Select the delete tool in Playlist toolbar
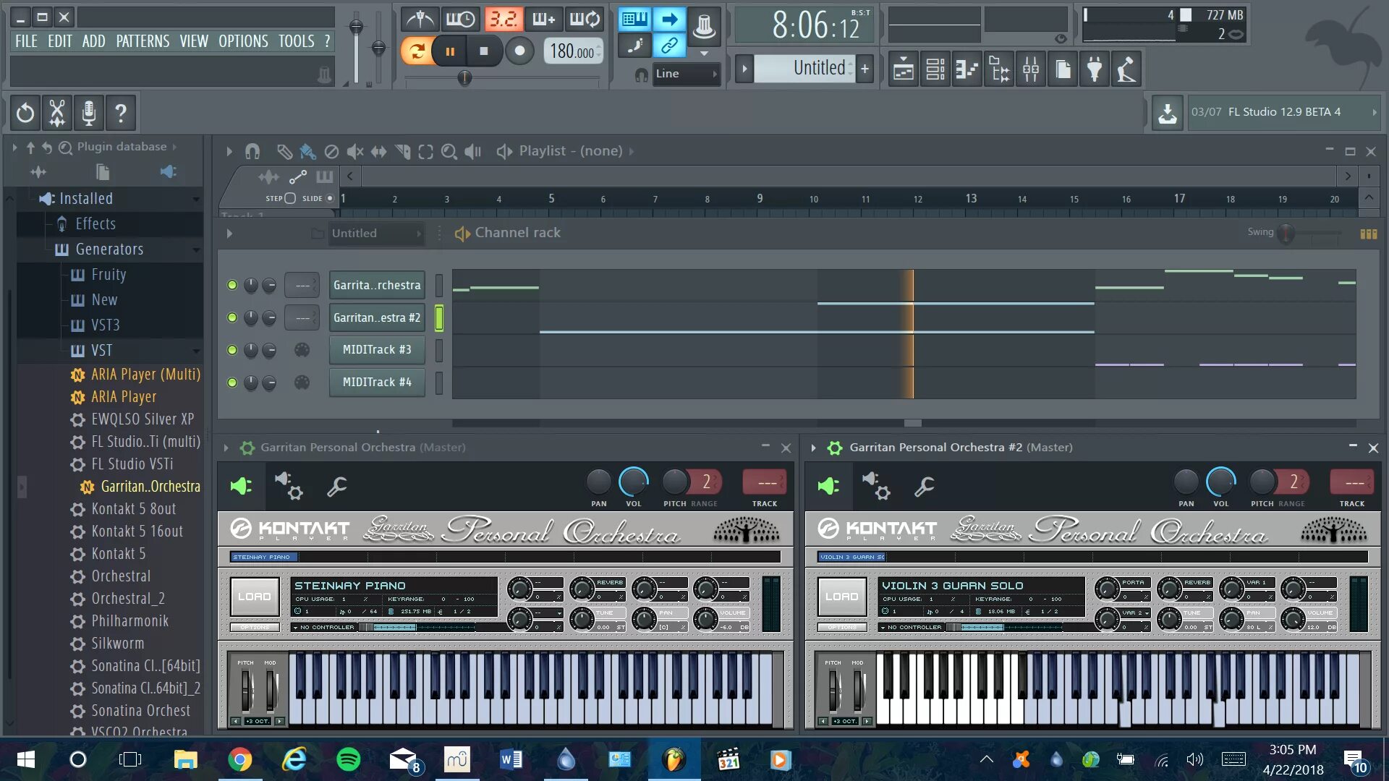The image size is (1389, 781). coord(331,151)
